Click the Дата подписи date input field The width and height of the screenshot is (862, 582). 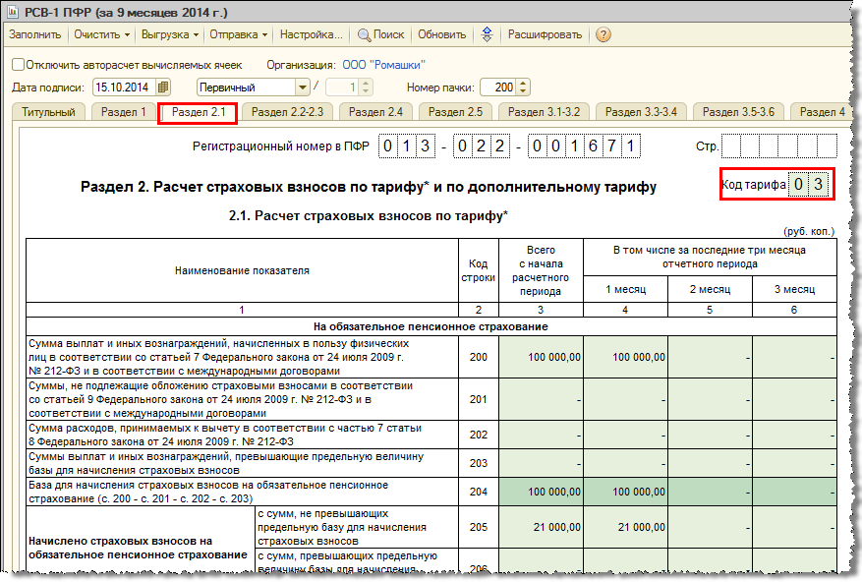coord(125,87)
